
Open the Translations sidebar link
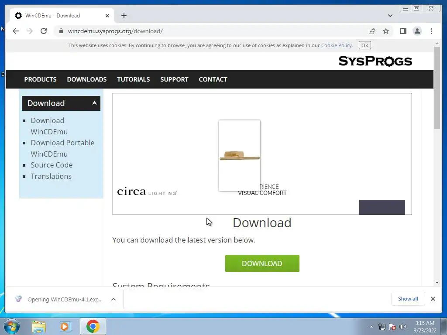pos(51,176)
